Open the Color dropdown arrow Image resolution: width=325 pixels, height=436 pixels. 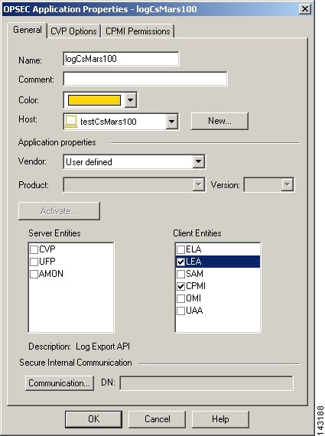point(131,100)
